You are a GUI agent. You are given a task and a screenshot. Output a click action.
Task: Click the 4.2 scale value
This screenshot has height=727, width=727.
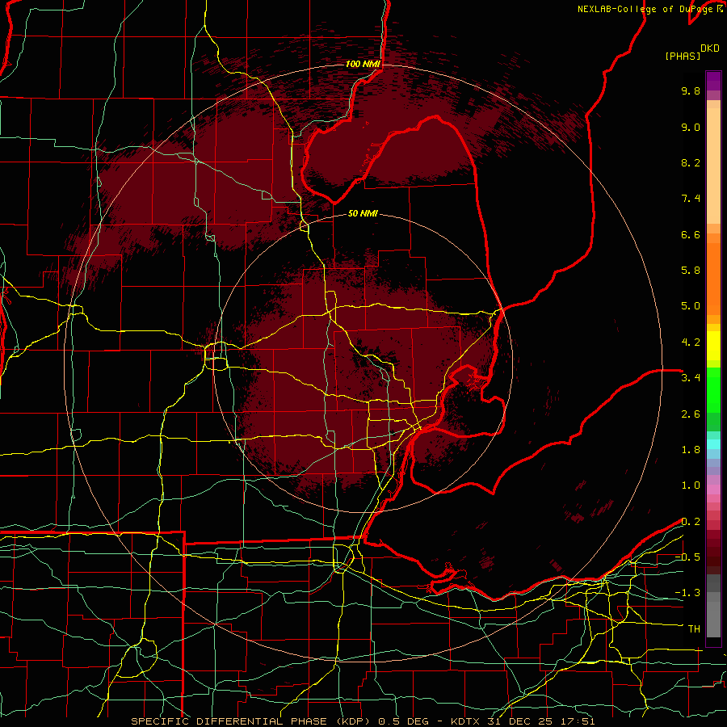(x=691, y=342)
